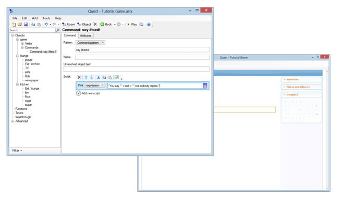The height and width of the screenshot is (198, 344).
Task: Click the Print expression text field
Action: (155, 86)
